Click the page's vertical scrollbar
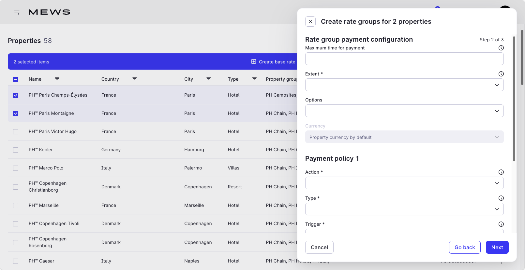 coord(522,57)
